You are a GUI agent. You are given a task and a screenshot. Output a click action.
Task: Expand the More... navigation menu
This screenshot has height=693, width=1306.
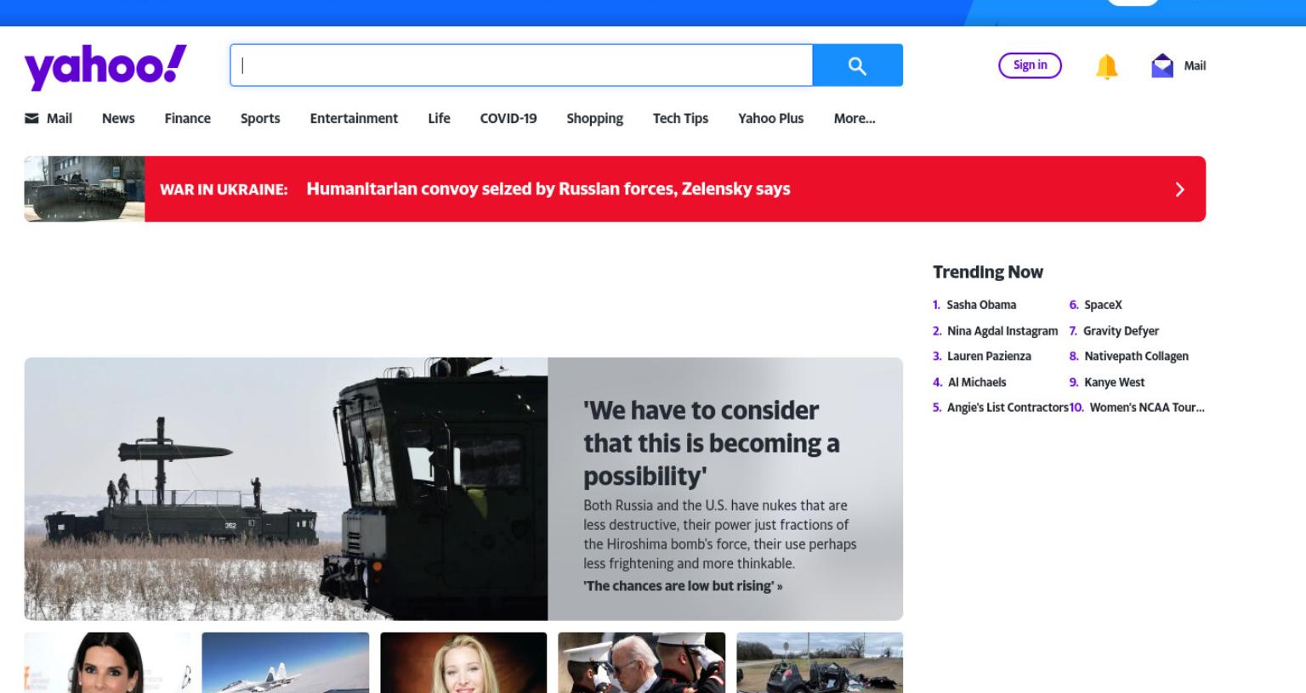(855, 118)
